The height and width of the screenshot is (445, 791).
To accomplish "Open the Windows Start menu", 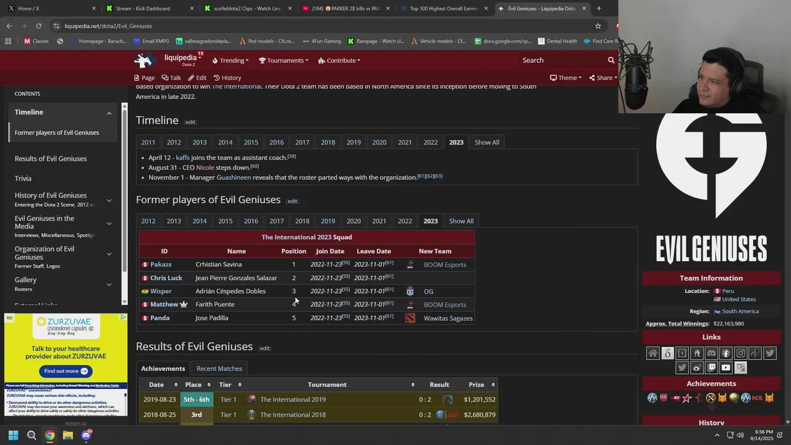I will point(13,435).
